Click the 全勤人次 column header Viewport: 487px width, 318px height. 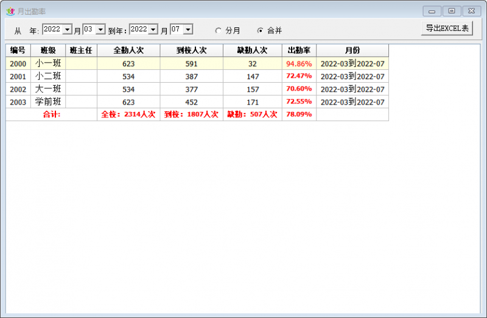pos(128,50)
